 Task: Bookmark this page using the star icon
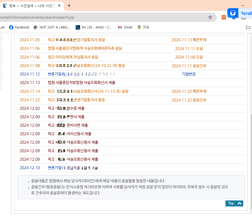(x=210, y=17)
